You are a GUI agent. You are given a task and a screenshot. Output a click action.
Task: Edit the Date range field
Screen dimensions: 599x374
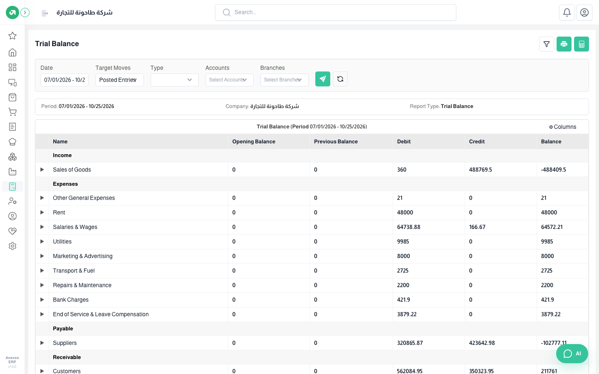64,80
